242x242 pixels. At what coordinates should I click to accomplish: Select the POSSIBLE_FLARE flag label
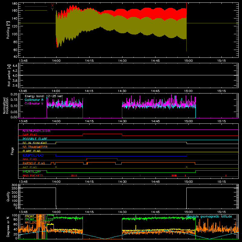35,139
